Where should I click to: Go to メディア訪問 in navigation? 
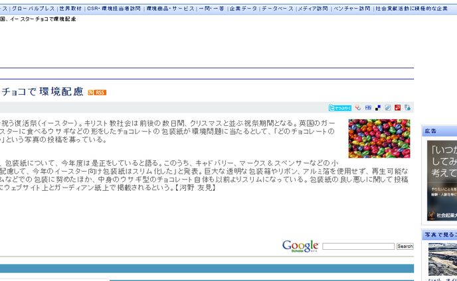click(x=313, y=9)
